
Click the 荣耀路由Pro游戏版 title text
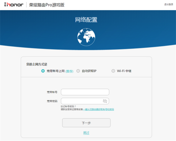(x=47, y=5)
